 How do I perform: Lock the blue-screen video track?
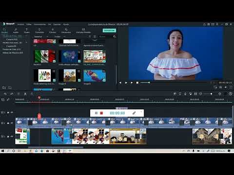(x=8, y=123)
